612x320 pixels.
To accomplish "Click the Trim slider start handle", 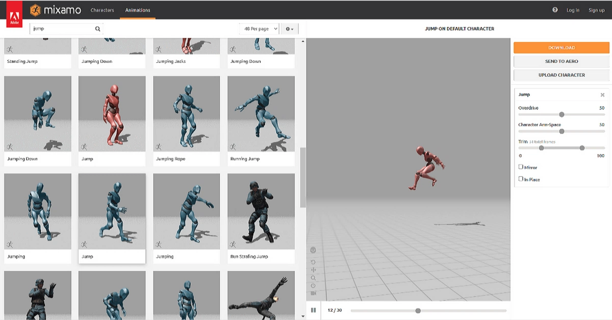I will tap(541, 148).
